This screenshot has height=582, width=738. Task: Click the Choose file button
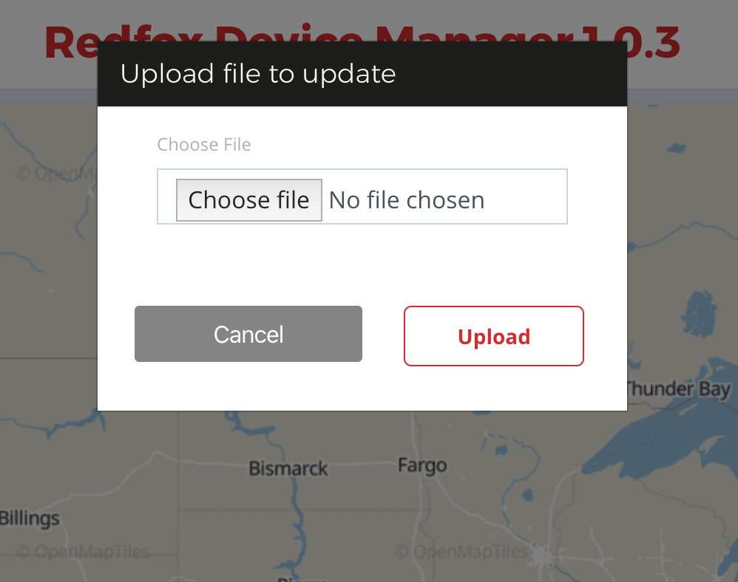click(x=249, y=200)
